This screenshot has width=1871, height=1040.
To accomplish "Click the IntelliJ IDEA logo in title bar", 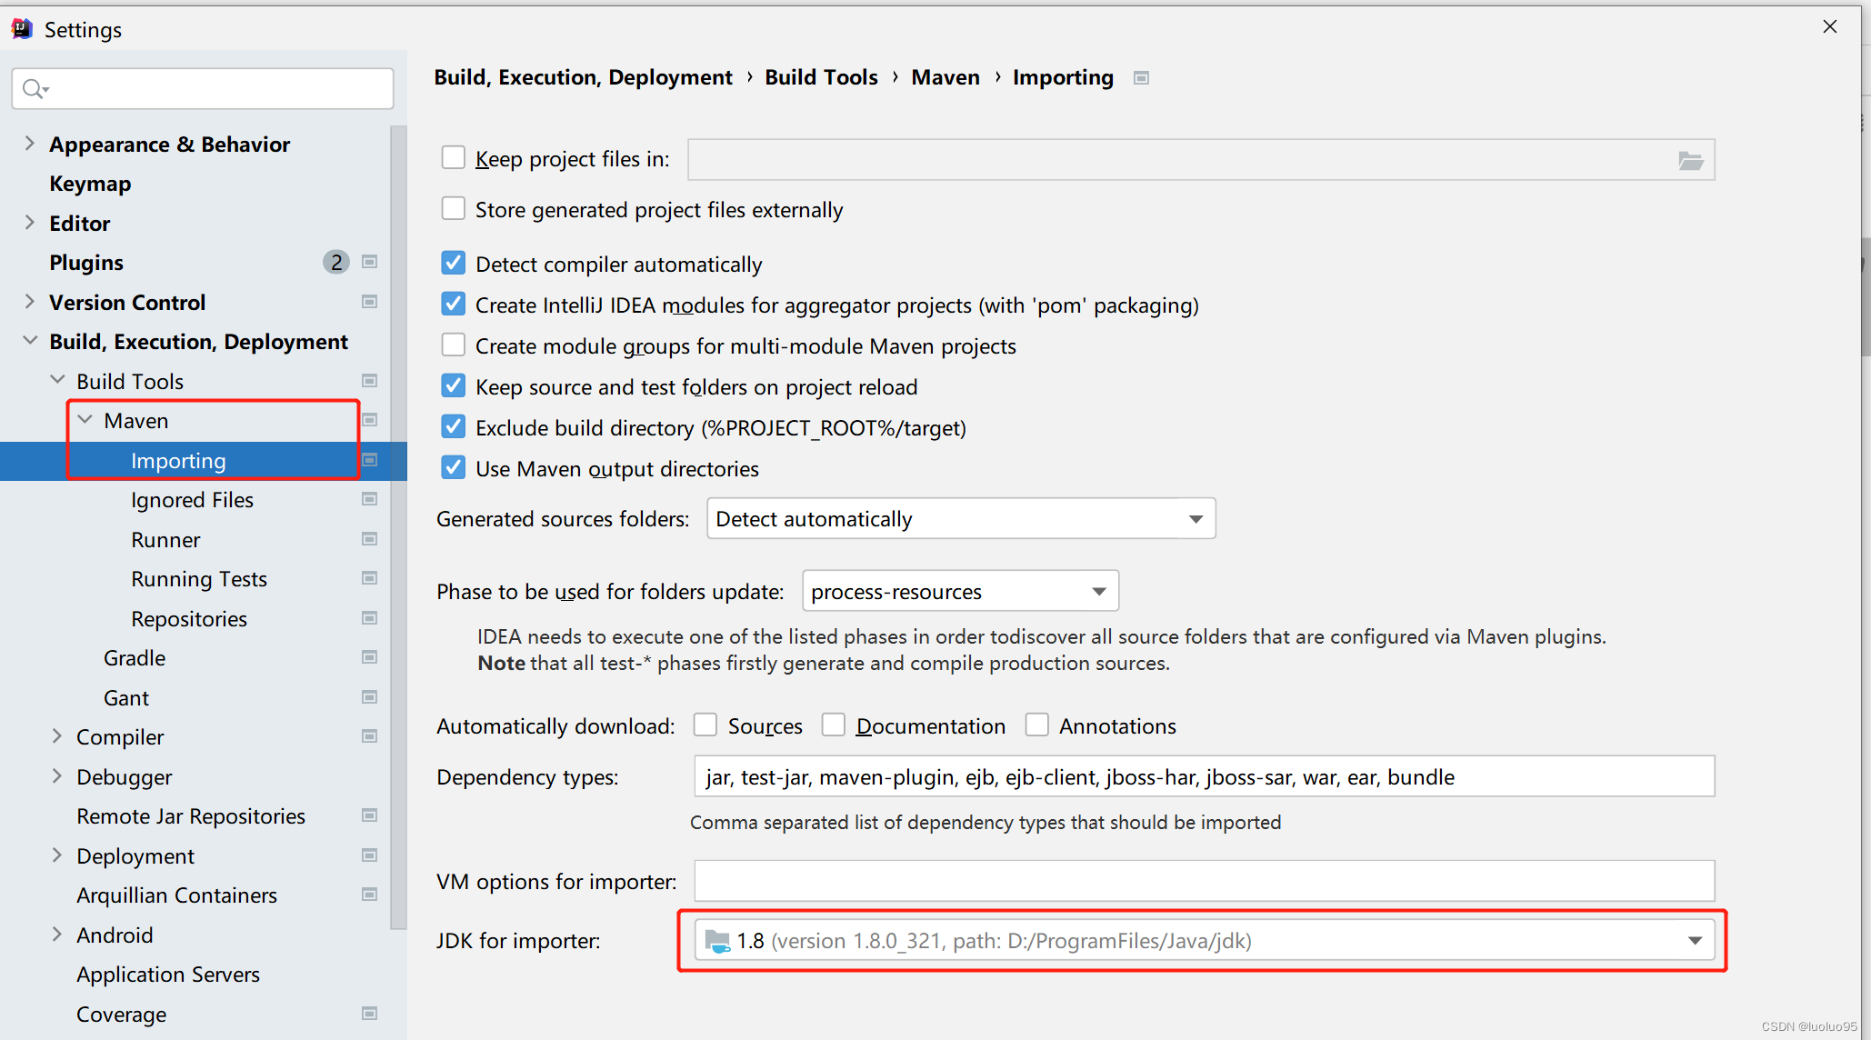I will (x=21, y=29).
